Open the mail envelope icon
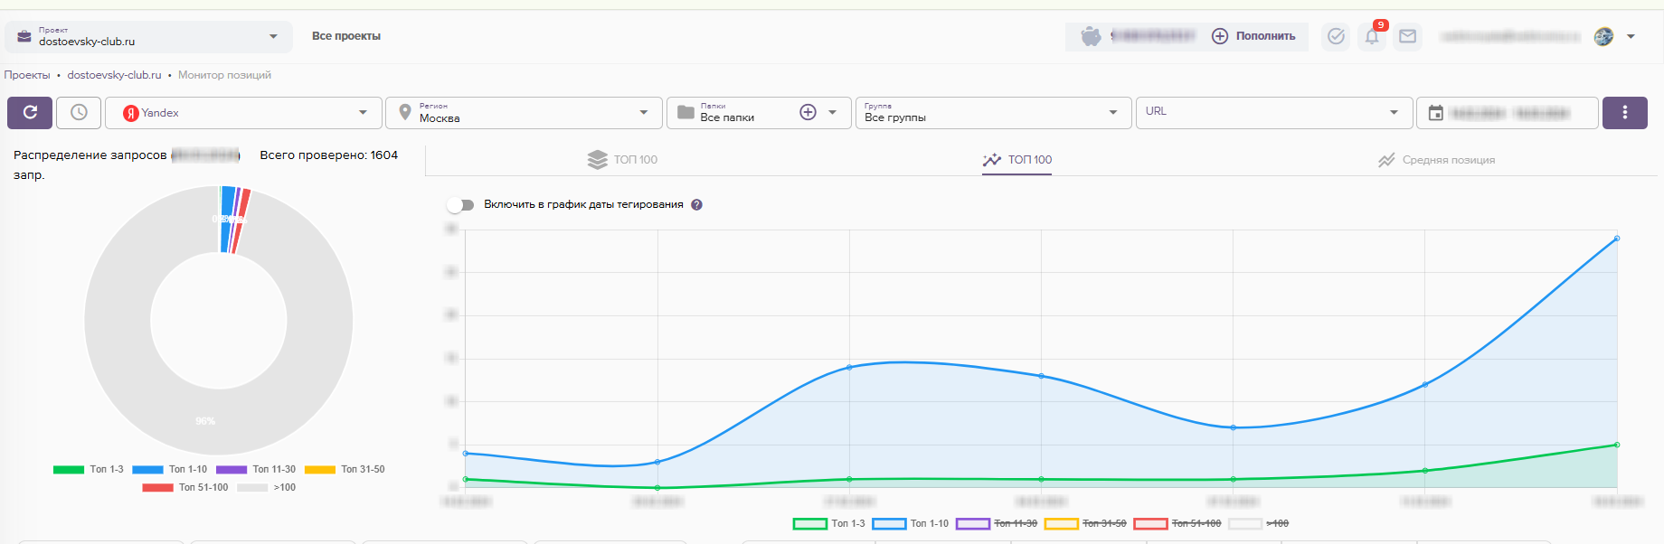Image resolution: width=1664 pixels, height=544 pixels. (x=1407, y=37)
